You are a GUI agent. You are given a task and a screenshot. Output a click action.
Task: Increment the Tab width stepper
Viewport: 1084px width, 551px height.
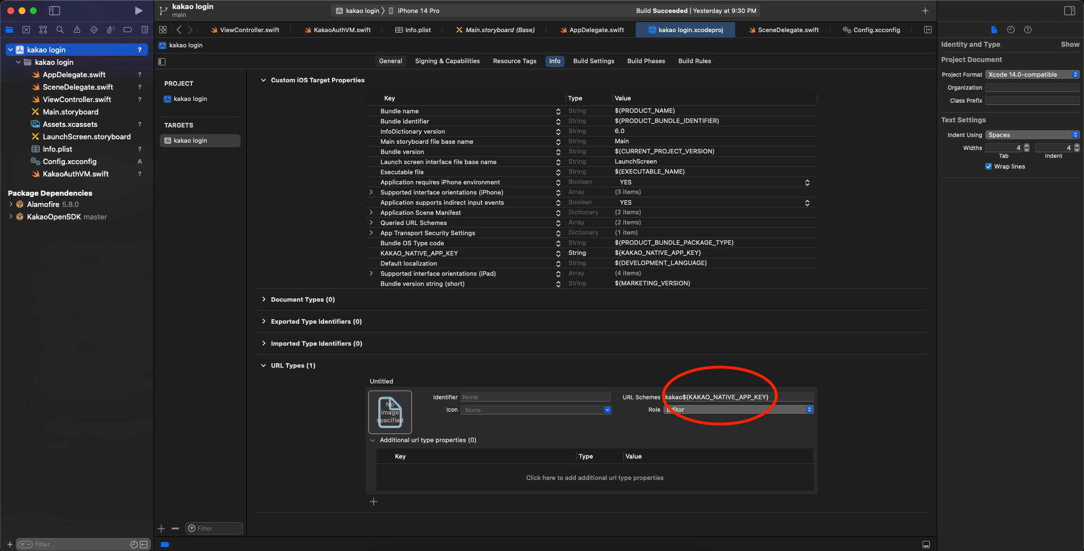1026,146
